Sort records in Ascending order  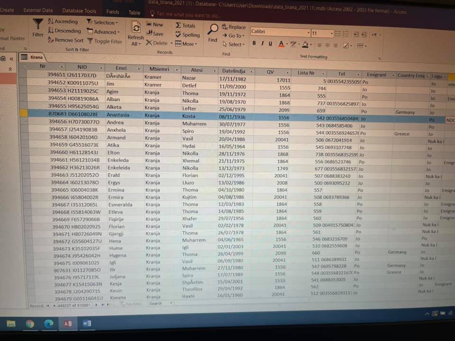[x=63, y=22]
